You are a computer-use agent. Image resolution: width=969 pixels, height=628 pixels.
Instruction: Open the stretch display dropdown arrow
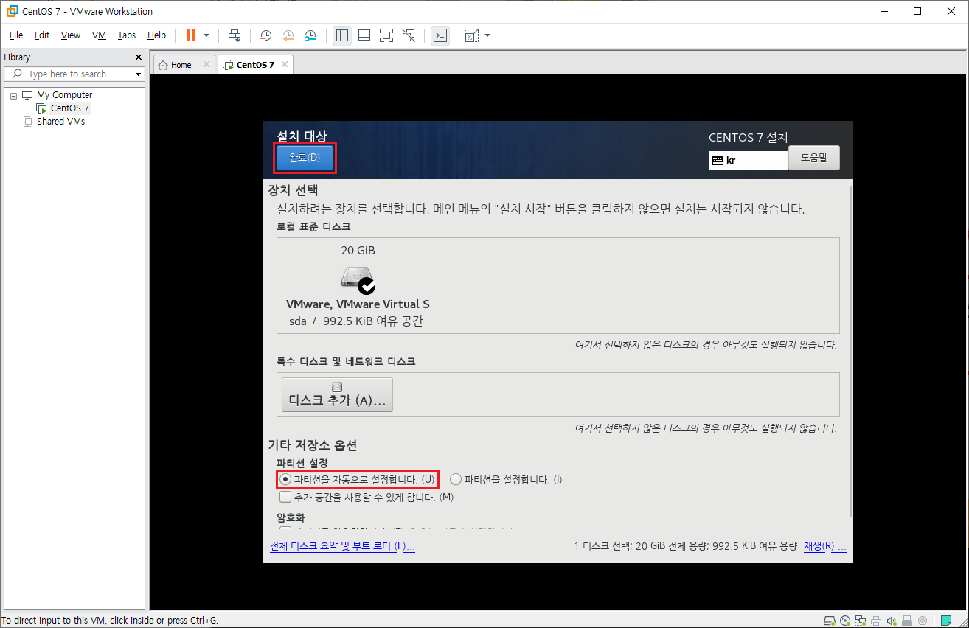pos(487,35)
